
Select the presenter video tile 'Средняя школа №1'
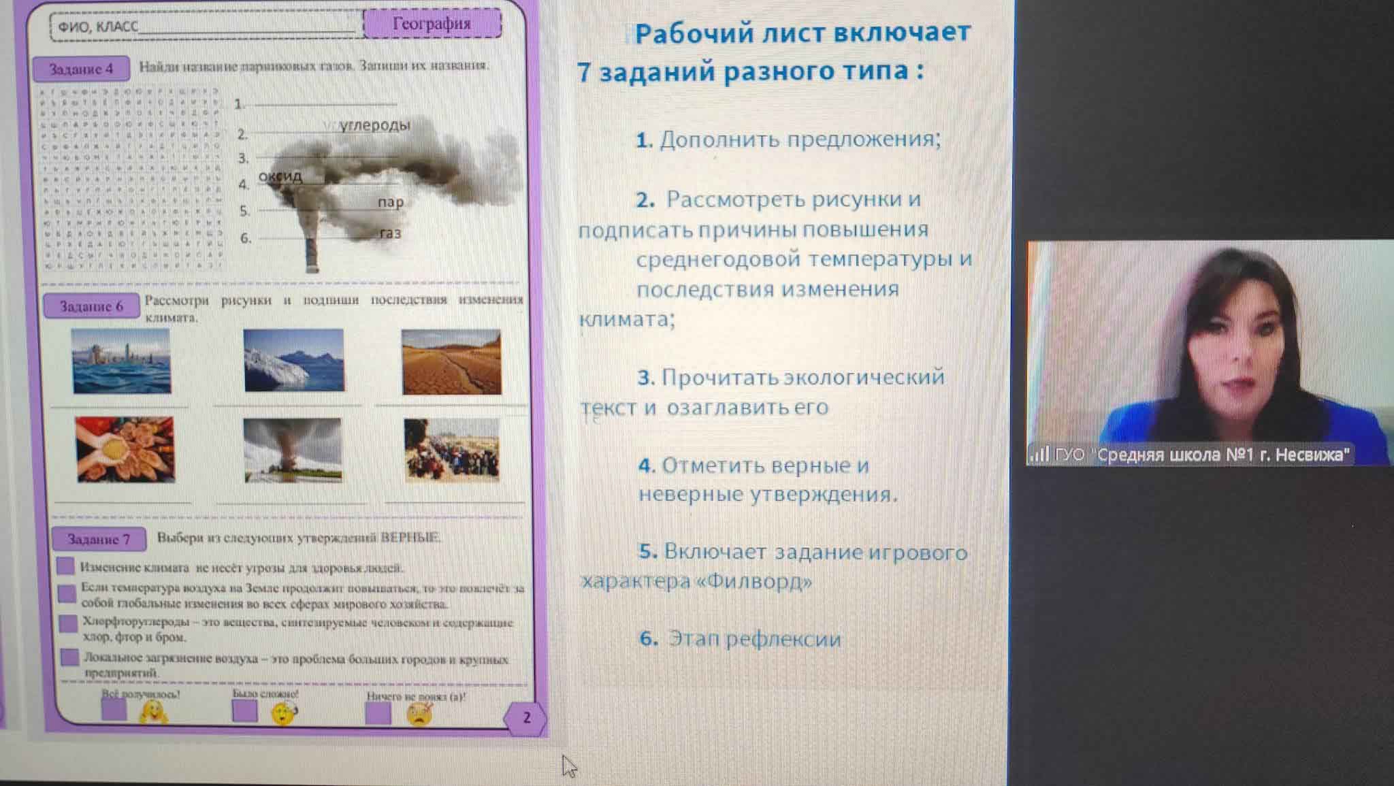[1209, 353]
